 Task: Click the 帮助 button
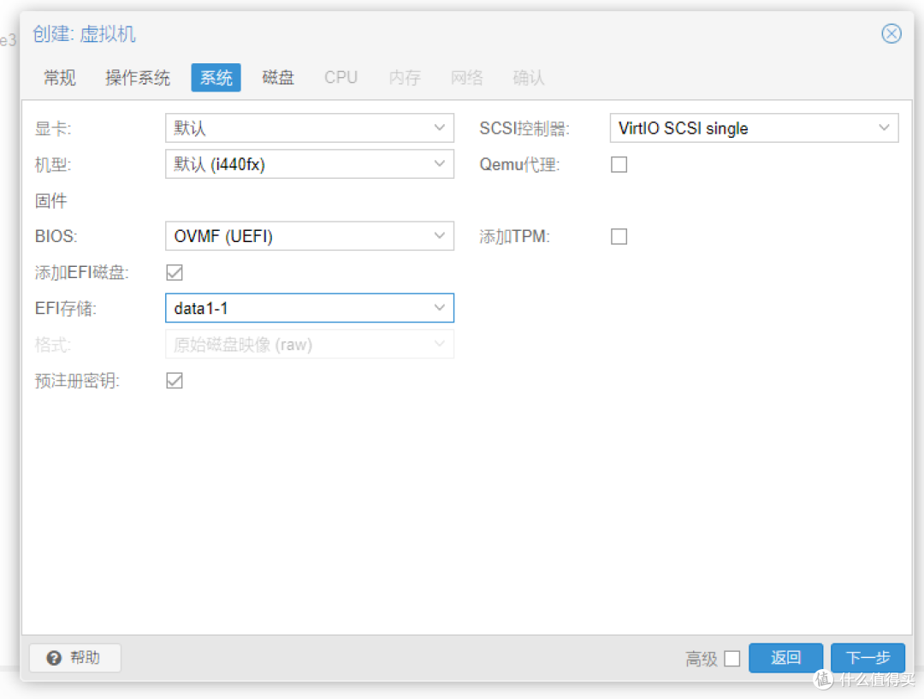click(x=74, y=658)
